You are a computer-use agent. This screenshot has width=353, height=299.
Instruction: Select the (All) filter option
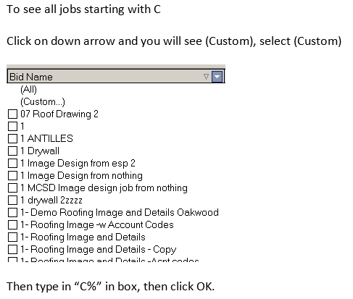click(28, 90)
